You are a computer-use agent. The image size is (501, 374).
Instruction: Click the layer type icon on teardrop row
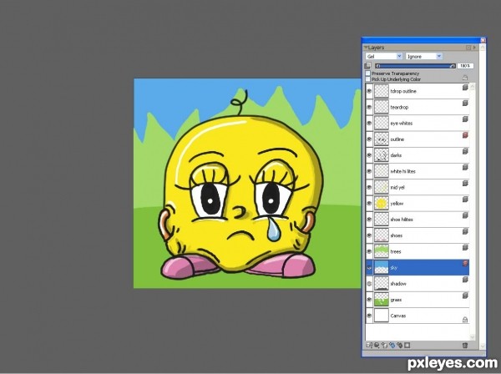465,104
